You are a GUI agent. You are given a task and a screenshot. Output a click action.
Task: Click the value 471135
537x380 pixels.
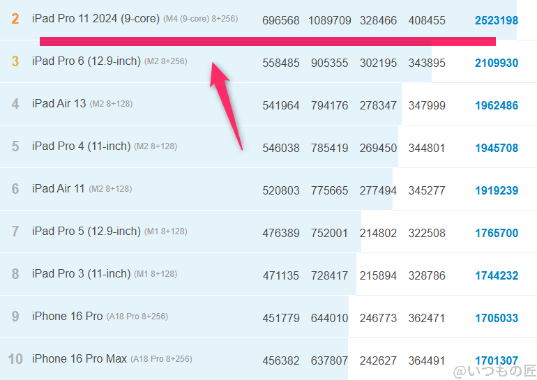click(x=281, y=275)
